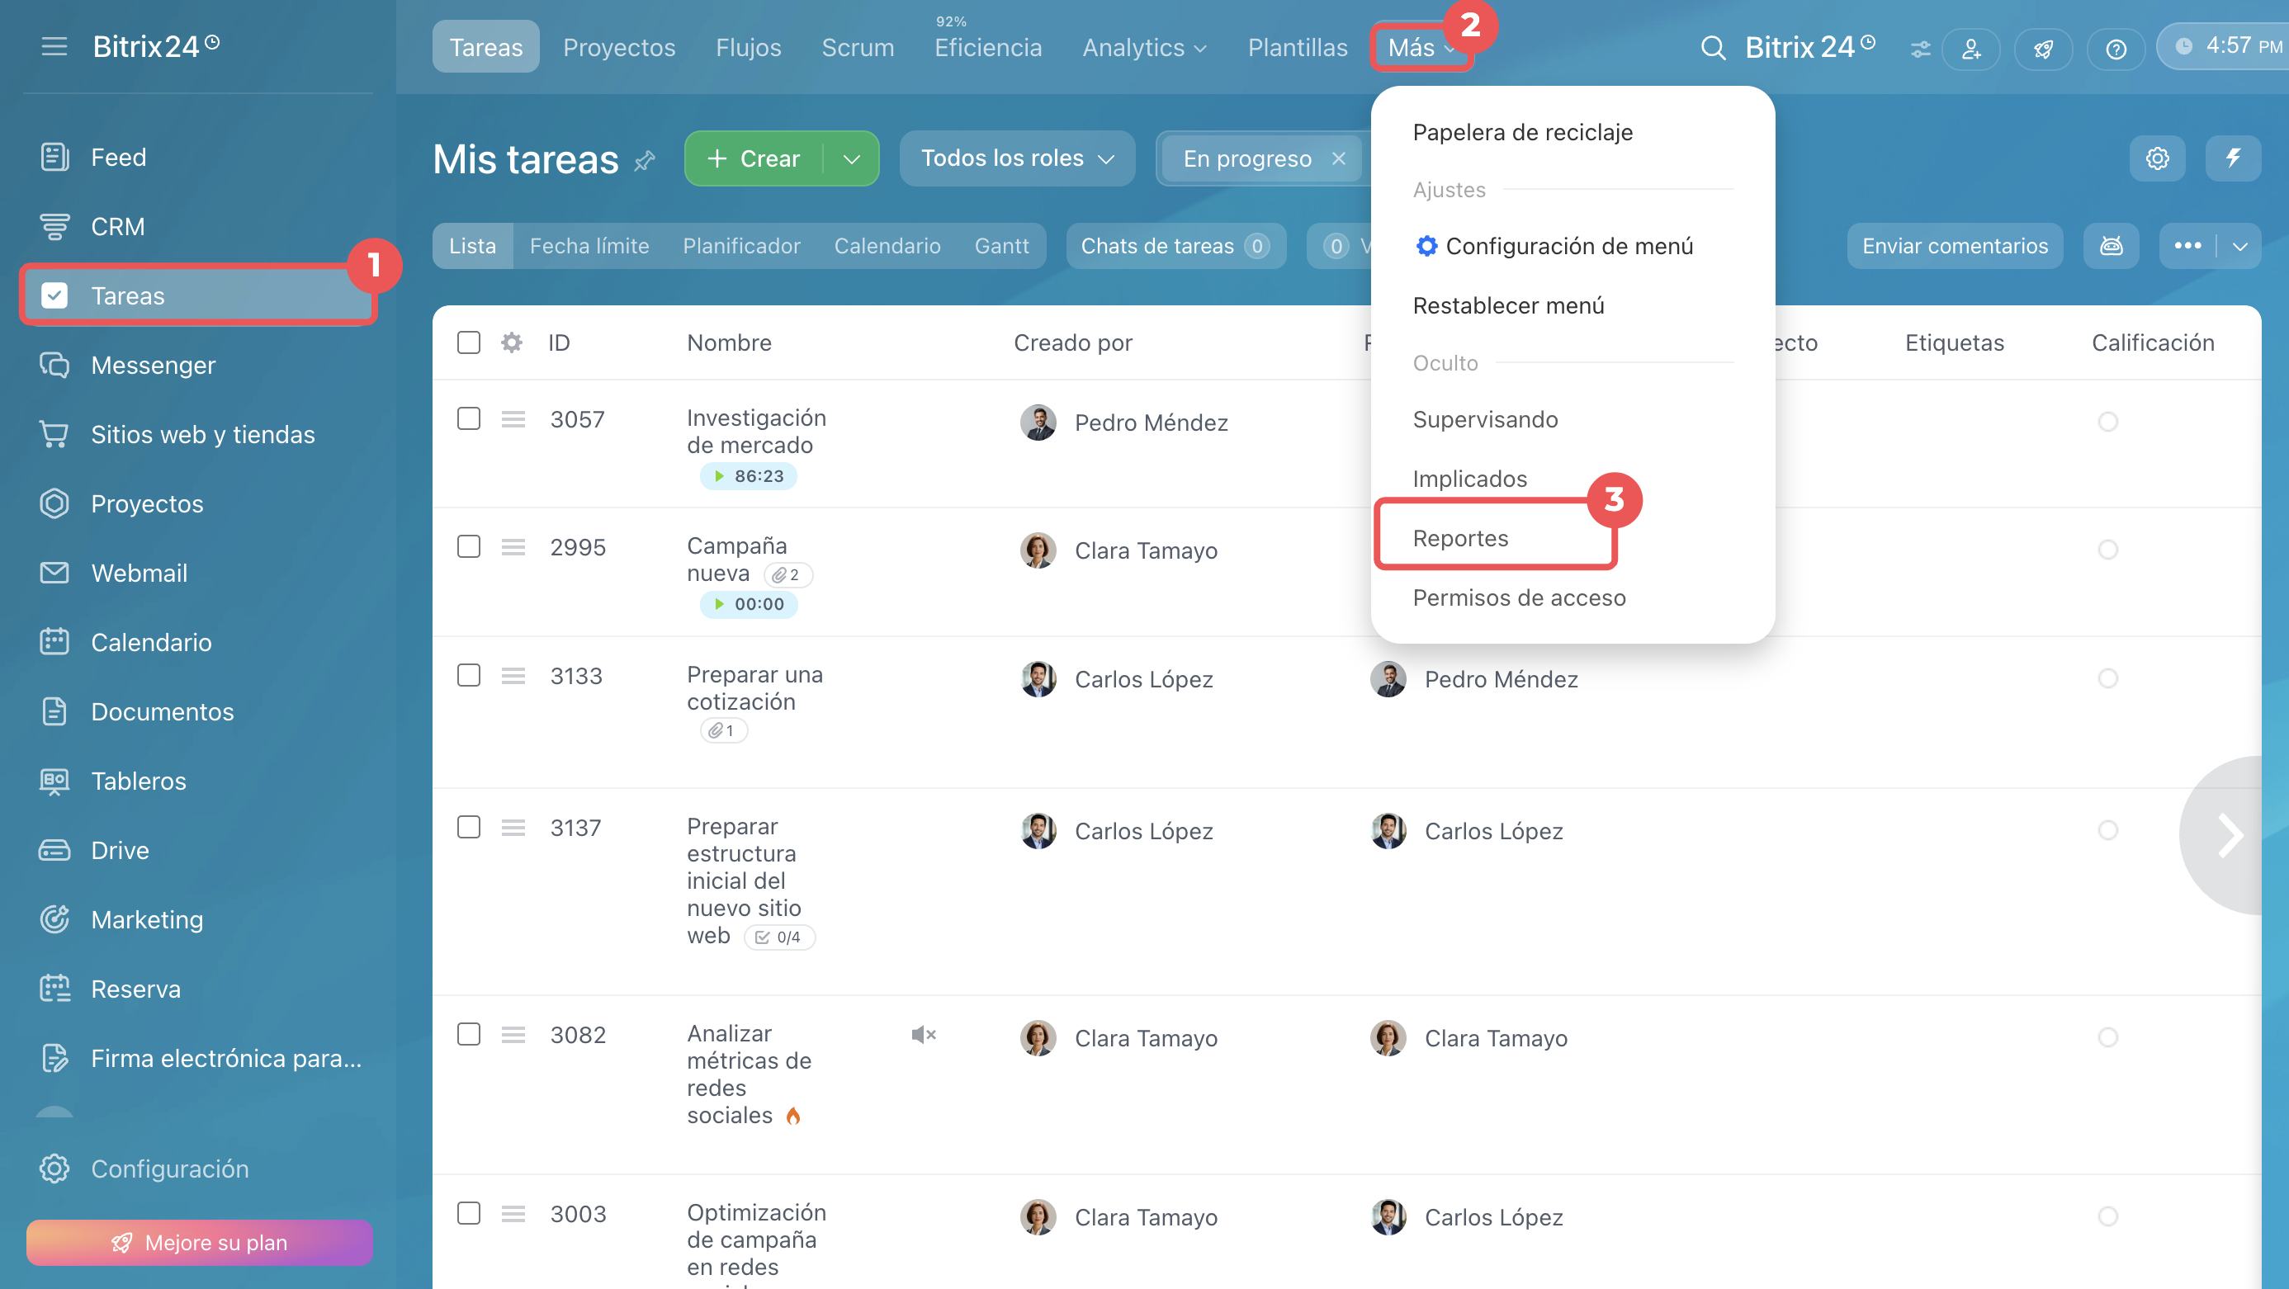The image size is (2289, 1289).
Task: Click the Feed sidebar icon
Action: click(x=54, y=158)
